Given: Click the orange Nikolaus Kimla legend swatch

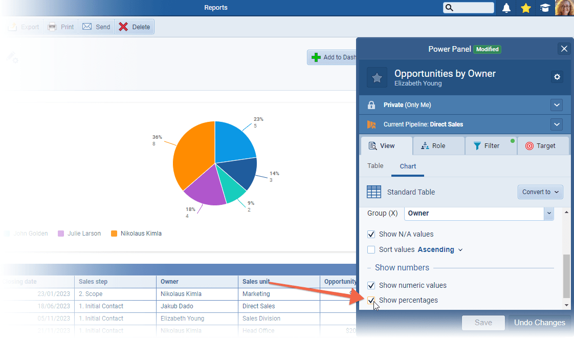Looking at the screenshot, I should 114,234.
